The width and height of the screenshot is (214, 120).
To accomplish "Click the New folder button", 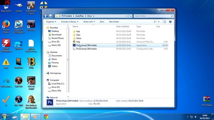I will (x=114, y=22).
